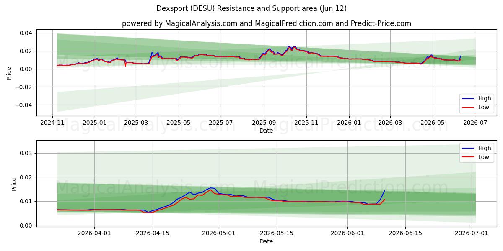Click 'Low' in the upper chart legend
The height and width of the screenshot is (251, 503).
(x=484, y=108)
